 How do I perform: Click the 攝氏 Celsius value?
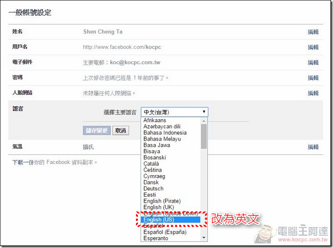(88, 147)
